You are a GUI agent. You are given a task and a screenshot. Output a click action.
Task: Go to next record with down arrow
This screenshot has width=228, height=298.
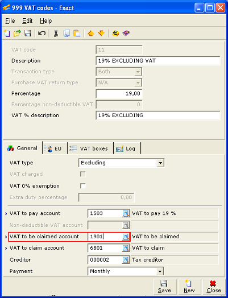click(101, 34)
